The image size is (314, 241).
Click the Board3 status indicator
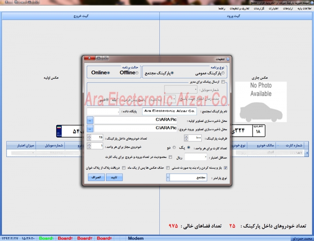pyautogui.click(x=85, y=238)
